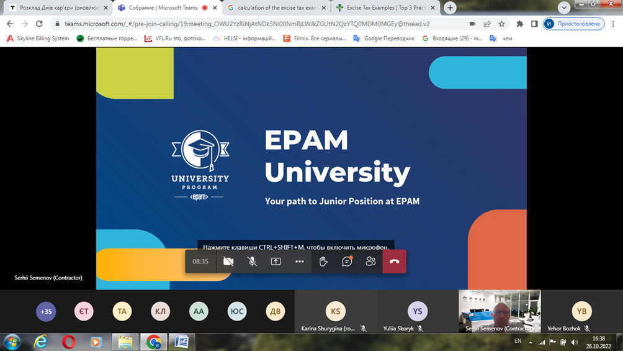Go forward in browser history
Viewport: 623px width, 351px height.
(25, 24)
